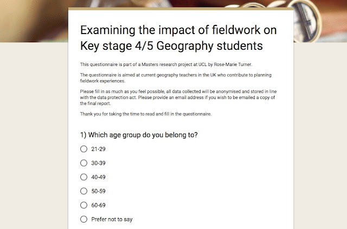
Task: Click the '60-69' option label text
Action: [x=98, y=205]
